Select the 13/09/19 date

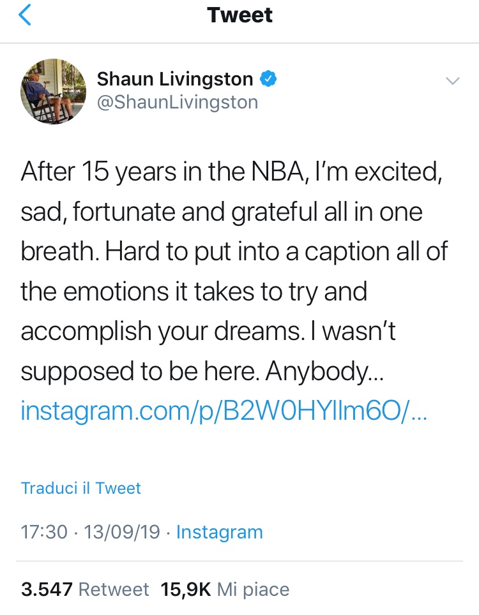tap(121, 532)
